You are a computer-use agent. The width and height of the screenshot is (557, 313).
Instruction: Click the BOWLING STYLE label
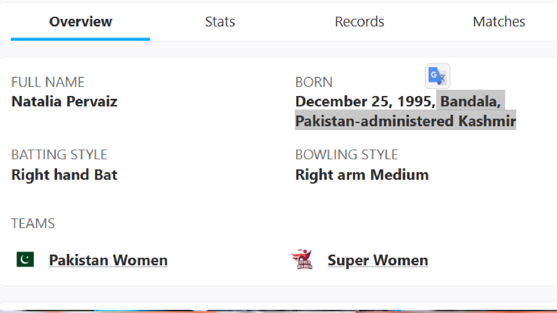(x=346, y=155)
